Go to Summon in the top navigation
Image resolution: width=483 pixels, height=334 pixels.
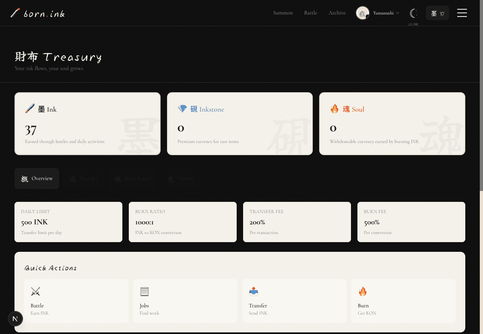tap(283, 13)
